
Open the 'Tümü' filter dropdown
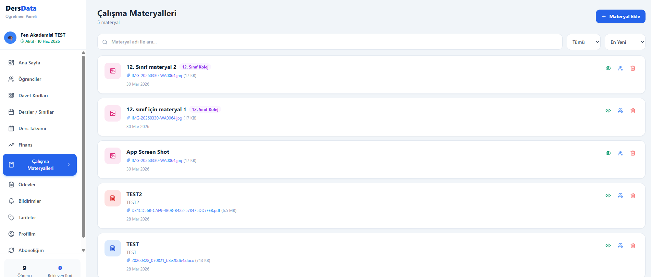[x=583, y=42]
